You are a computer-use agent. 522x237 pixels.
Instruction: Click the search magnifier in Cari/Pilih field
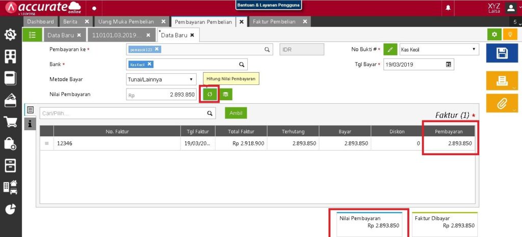pyautogui.click(x=210, y=113)
